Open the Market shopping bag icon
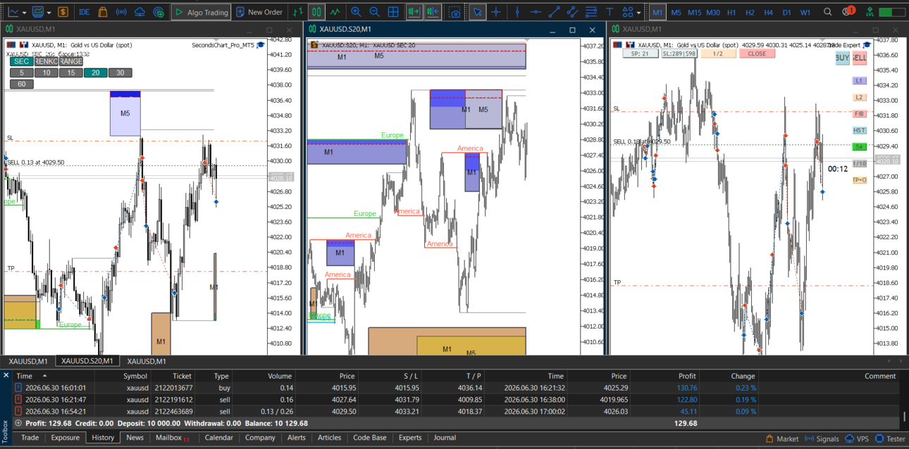Viewport: 909px width, 449px height. coord(103,12)
